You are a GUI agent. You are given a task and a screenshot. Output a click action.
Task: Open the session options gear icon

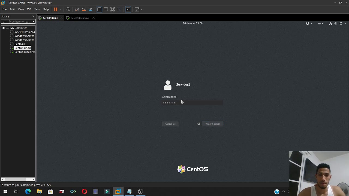(199, 124)
